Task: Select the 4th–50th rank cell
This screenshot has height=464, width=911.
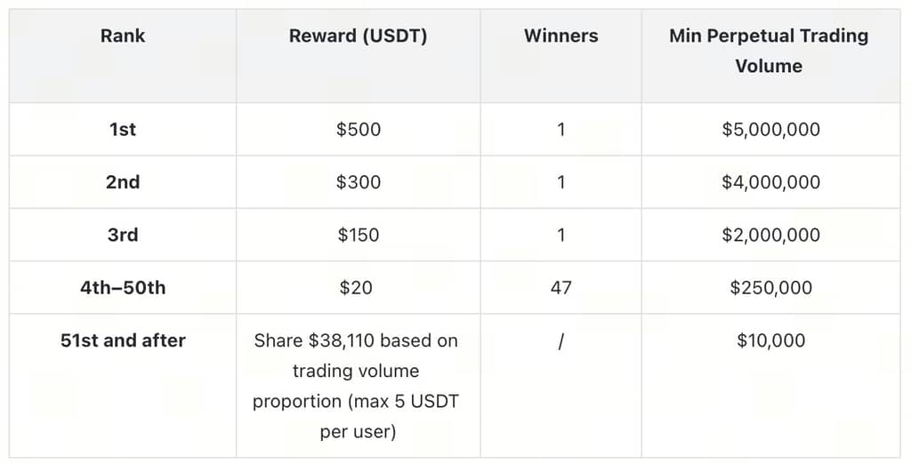Action: 123,288
